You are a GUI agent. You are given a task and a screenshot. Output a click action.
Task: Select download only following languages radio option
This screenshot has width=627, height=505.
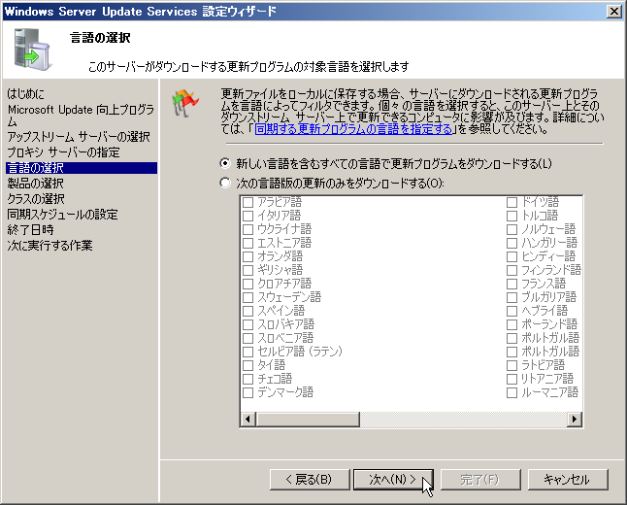click(x=225, y=183)
